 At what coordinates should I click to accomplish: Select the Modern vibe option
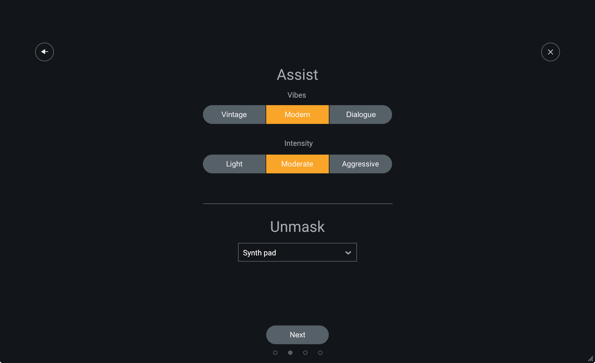click(297, 115)
